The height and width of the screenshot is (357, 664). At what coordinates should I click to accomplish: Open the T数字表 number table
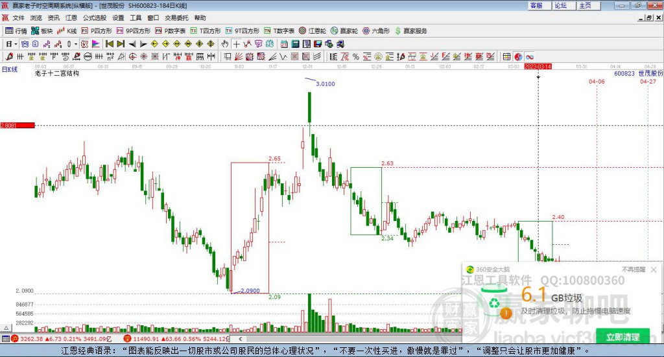click(279, 30)
